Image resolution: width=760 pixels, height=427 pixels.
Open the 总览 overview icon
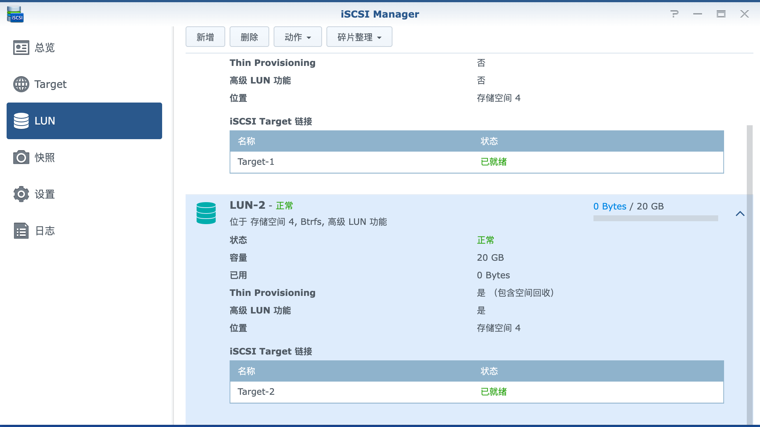point(21,48)
